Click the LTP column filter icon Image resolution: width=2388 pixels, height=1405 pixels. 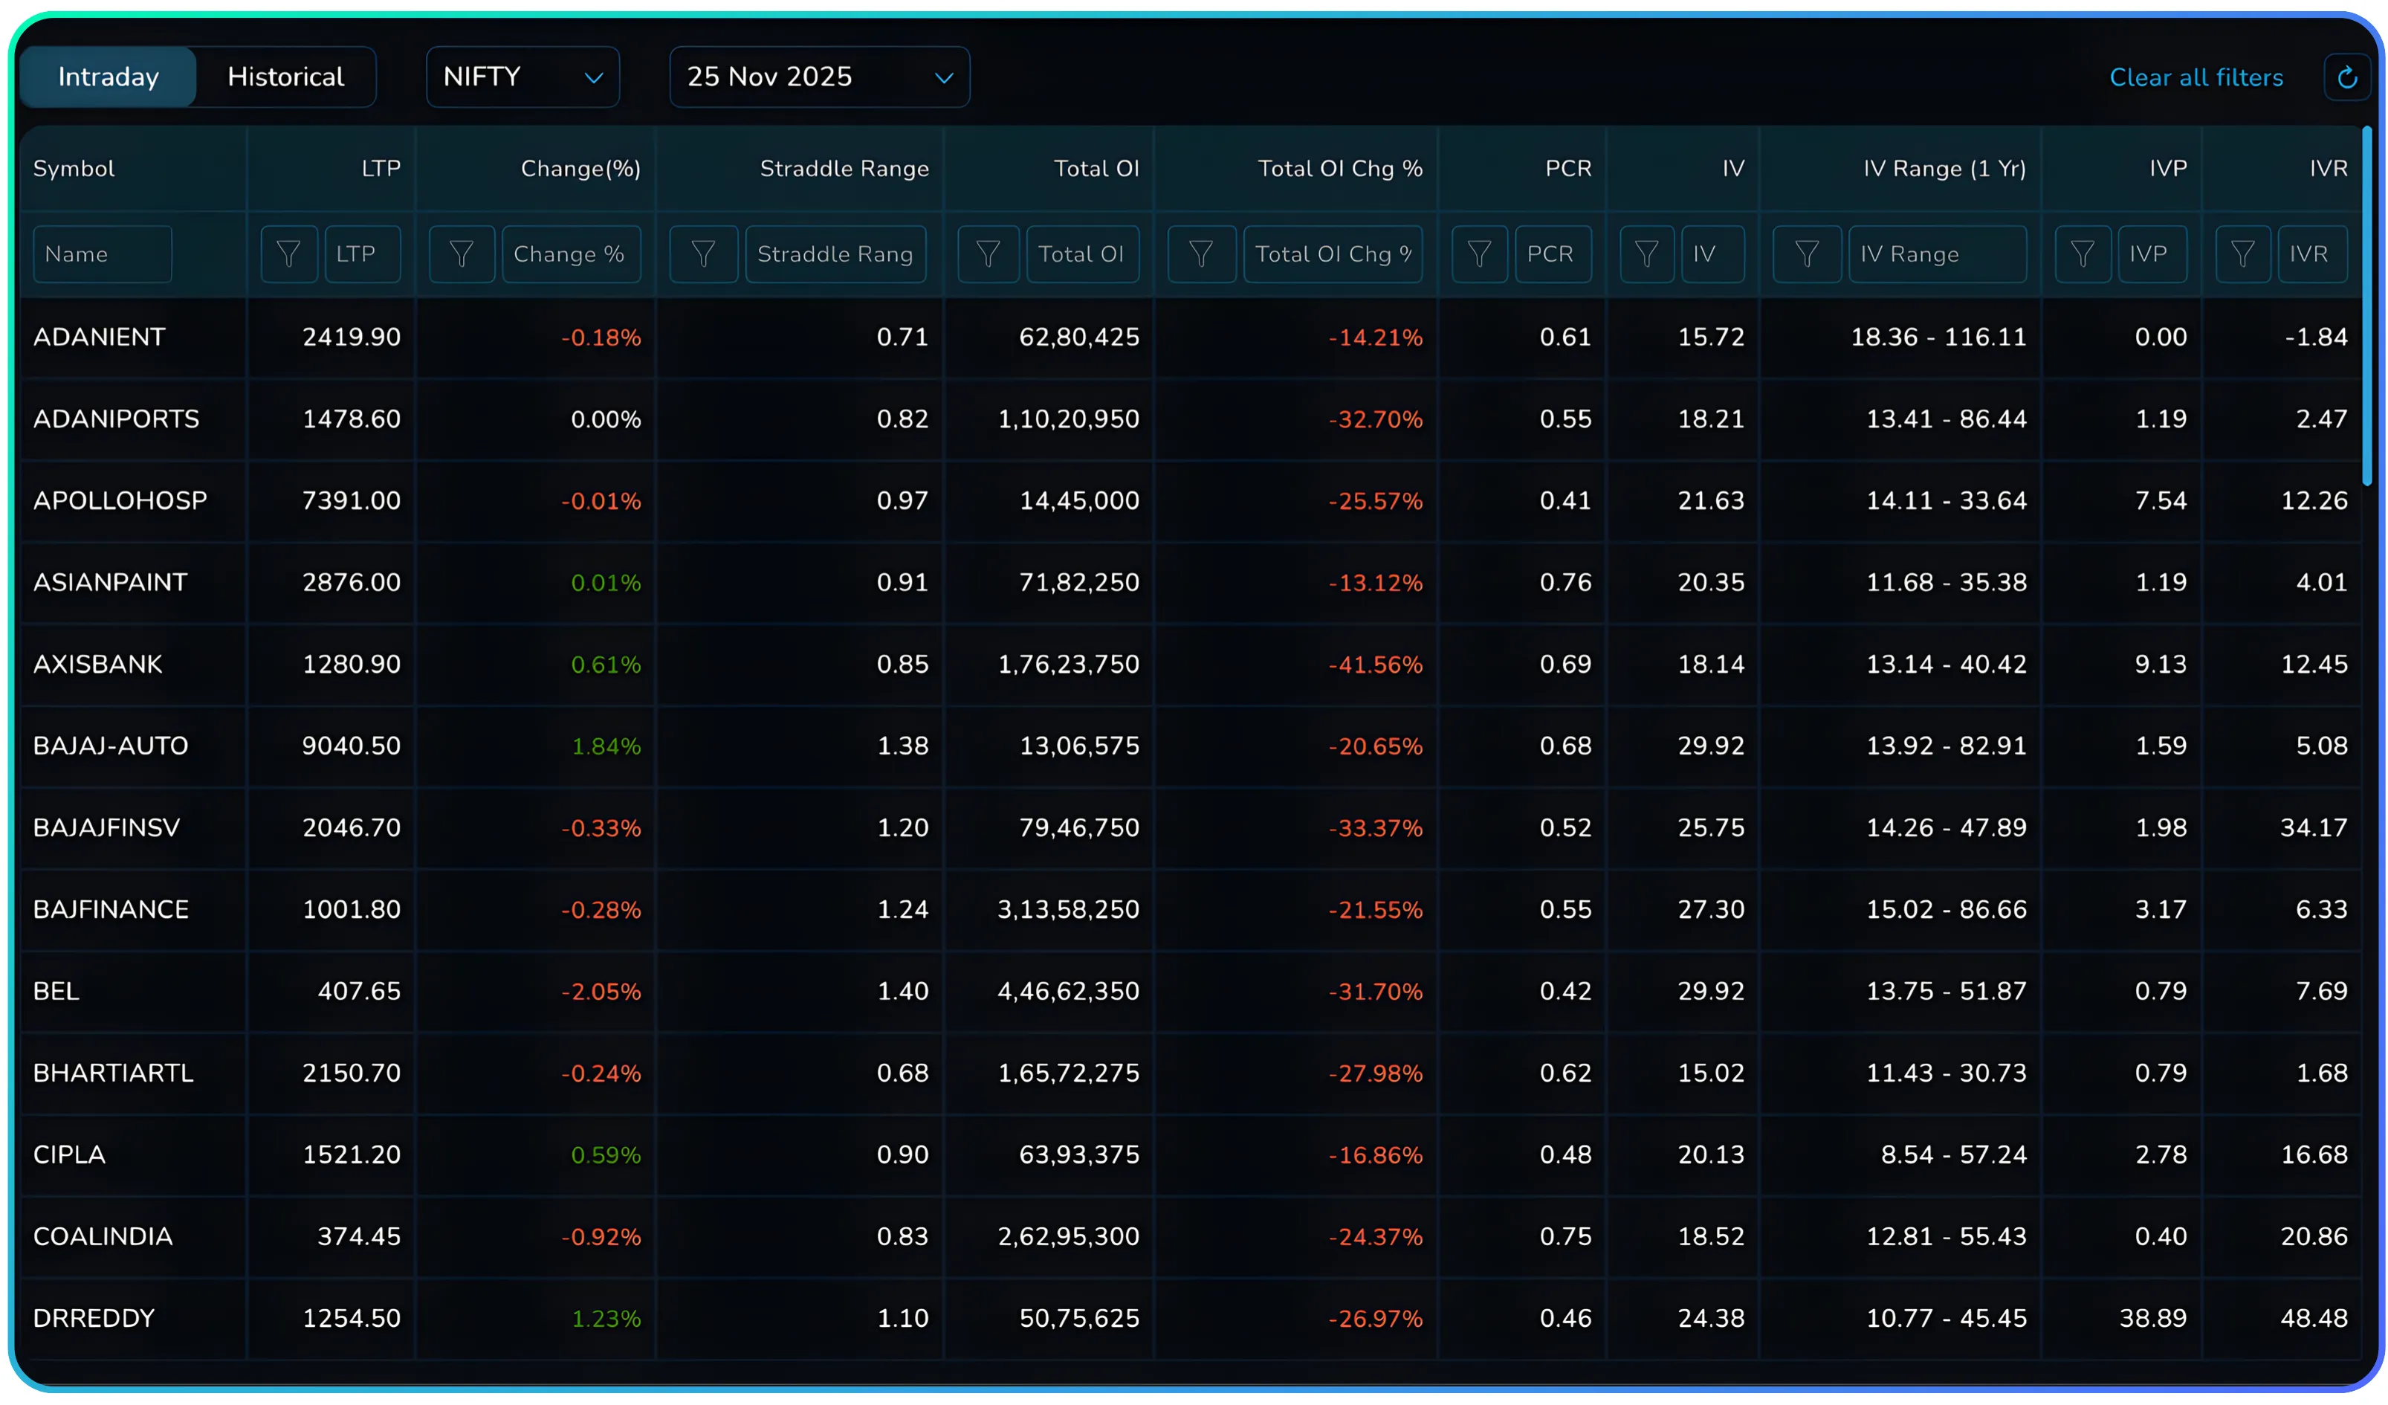(x=289, y=254)
